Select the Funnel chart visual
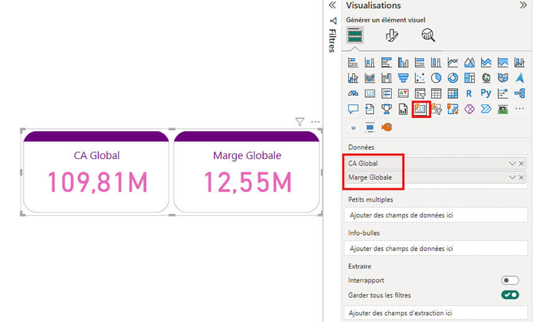 pos(403,78)
